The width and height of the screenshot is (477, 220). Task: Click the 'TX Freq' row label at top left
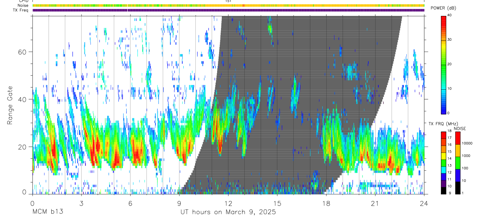pyautogui.click(x=21, y=10)
